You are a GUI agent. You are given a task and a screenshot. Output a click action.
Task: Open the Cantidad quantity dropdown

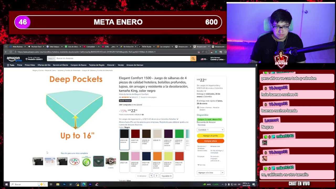[x=211, y=130]
